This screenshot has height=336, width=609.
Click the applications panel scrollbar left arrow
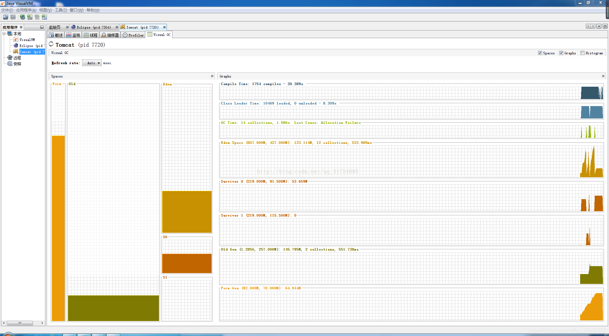3,323
